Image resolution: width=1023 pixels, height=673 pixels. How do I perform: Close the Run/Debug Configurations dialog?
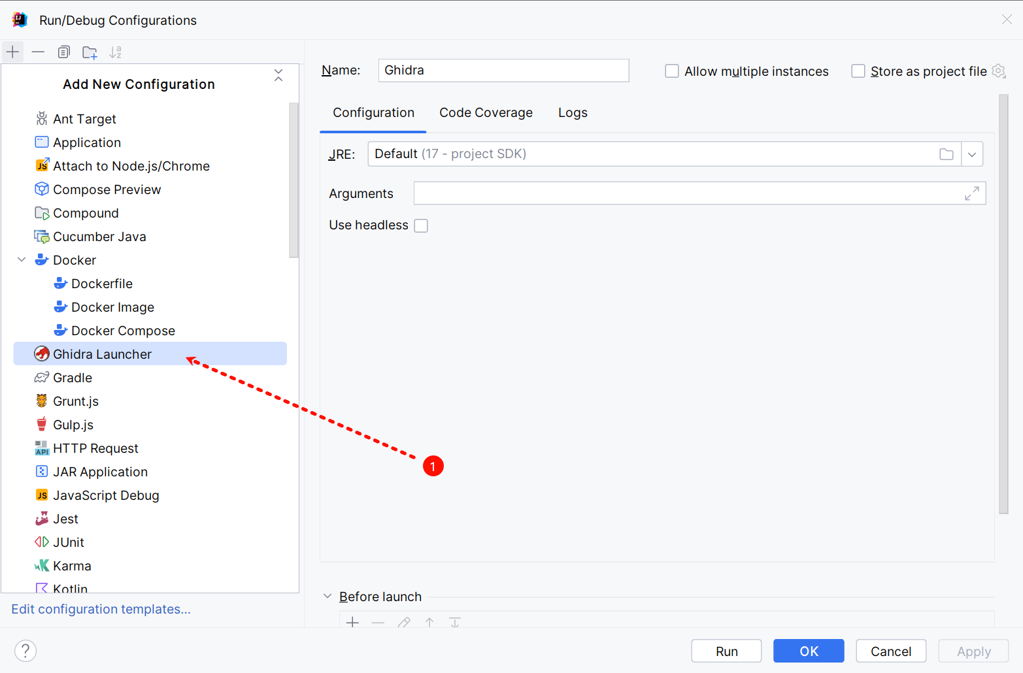pos(1007,20)
